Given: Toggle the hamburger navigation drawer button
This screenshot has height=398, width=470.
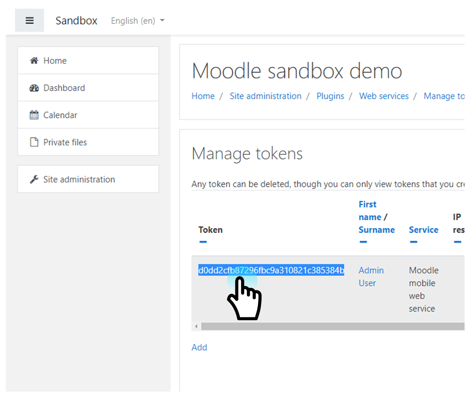Looking at the screenshot, I should coord(29,21).
